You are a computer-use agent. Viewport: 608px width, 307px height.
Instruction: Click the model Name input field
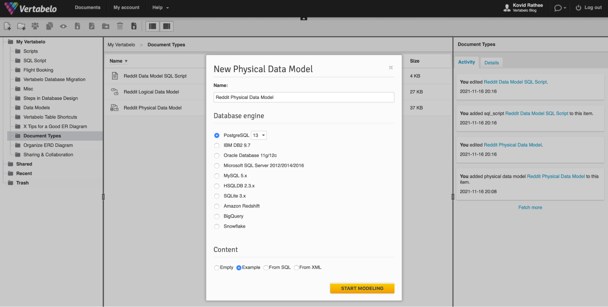pyautogui.click(x=304, y=97)
